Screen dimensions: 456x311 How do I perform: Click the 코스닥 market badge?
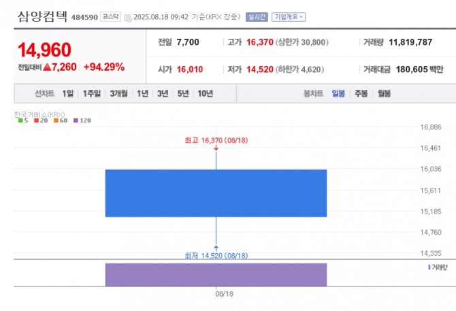tap(110, 16)
